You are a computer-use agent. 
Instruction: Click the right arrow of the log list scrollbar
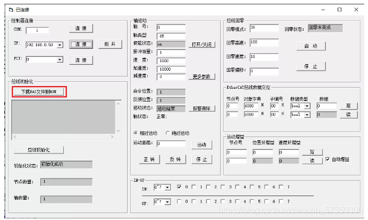[x=112, y=137]
